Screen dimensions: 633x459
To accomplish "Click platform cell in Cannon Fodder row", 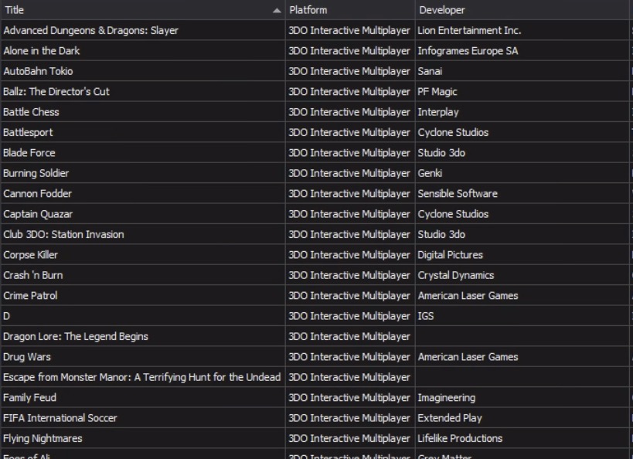I will coord(349,194).
